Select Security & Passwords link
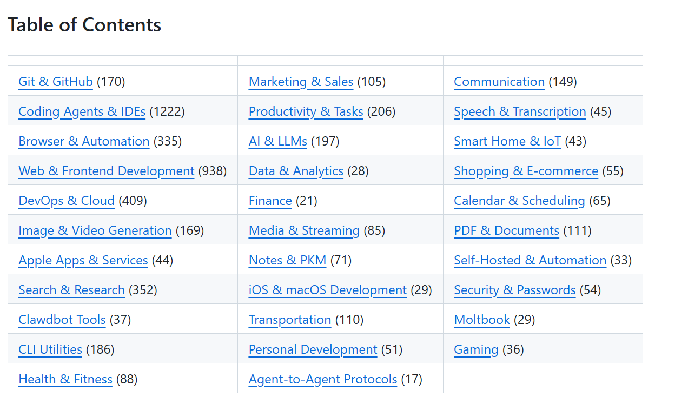Screen dimensions: 688x410 tap(515, 290)
